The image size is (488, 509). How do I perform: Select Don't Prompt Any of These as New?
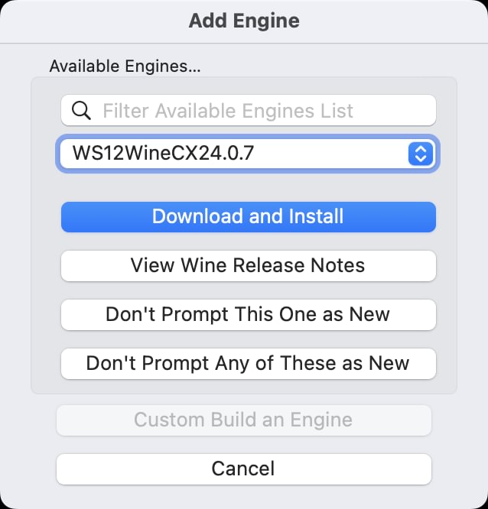tap(248, 363)
